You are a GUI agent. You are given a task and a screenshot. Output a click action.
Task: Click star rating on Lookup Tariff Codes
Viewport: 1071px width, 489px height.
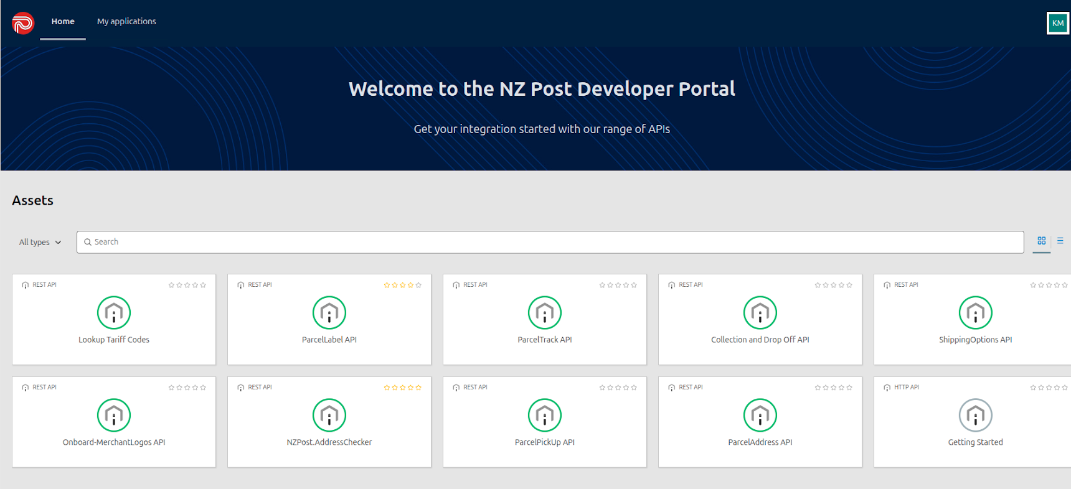click(187, 285)
